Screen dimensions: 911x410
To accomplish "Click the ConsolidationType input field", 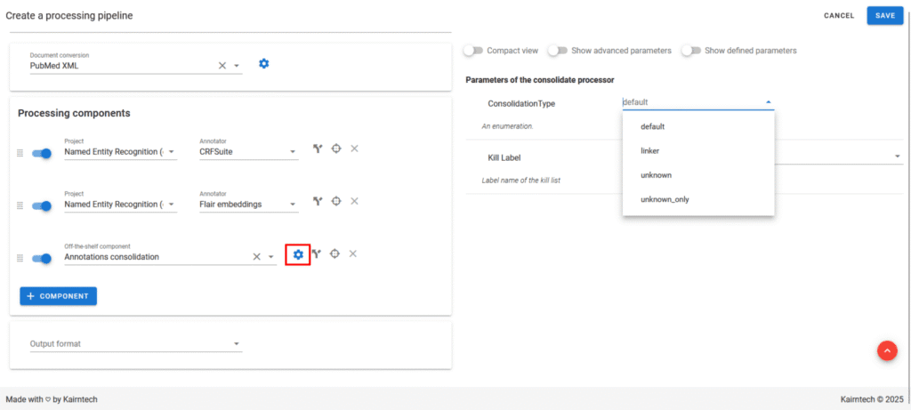I will (689, 102).
